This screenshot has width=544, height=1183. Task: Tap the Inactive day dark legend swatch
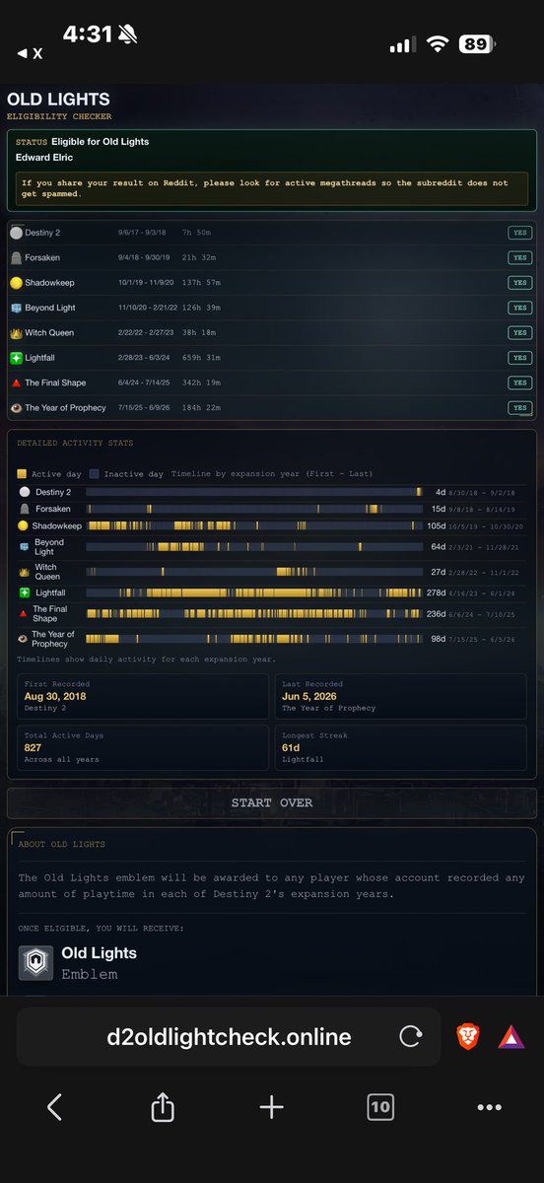click(95, 474)
